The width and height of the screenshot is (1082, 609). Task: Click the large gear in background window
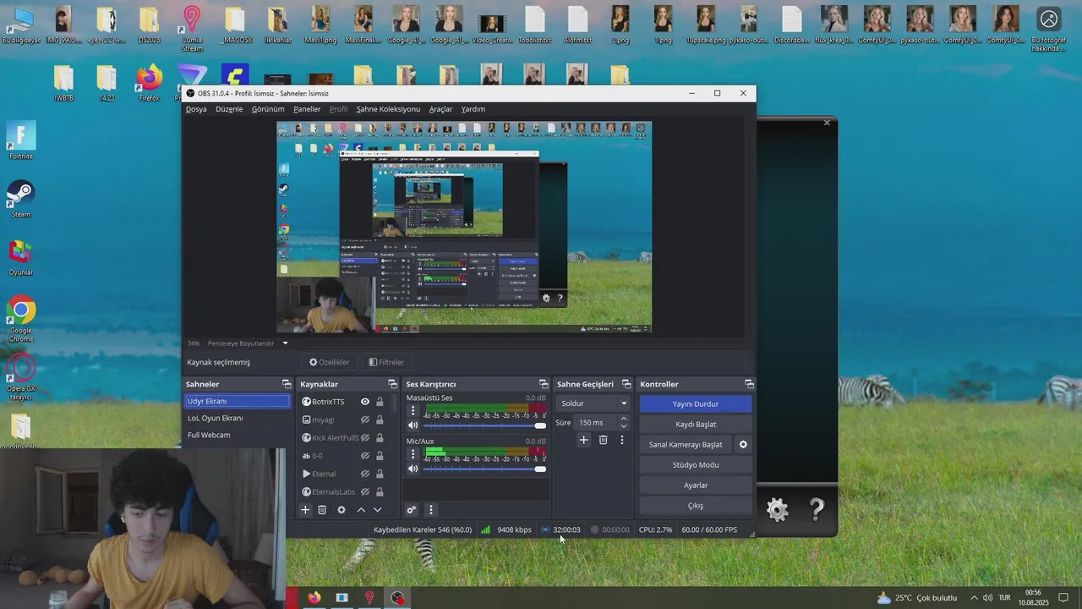click(x=777, y=509)
